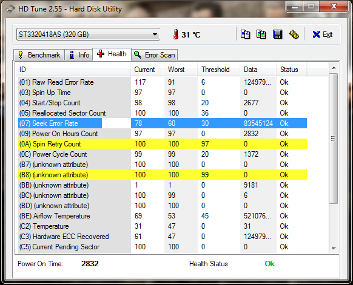Image resolution: width=353 pixels, height=285 pixels.
Task: Click the scroll up arrow of attribute list
Action: (x=334, y=68)
